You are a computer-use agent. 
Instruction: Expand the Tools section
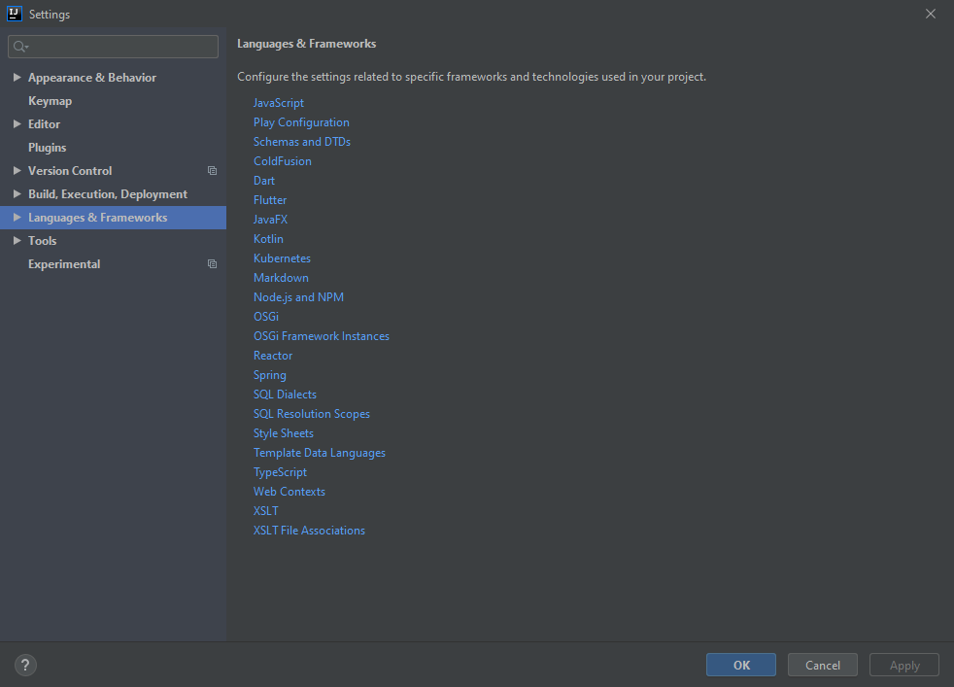(x=17, y=240)
